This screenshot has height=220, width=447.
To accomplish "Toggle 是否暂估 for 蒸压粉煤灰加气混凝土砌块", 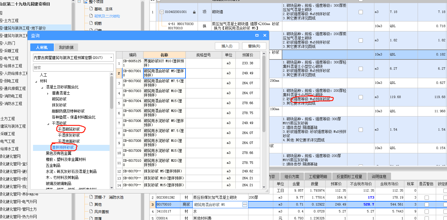I will click(427, 198).
